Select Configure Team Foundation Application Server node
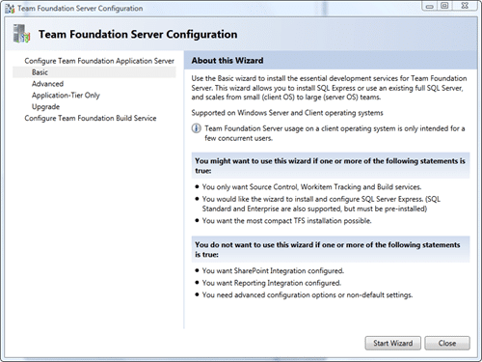 pos(99,61)
